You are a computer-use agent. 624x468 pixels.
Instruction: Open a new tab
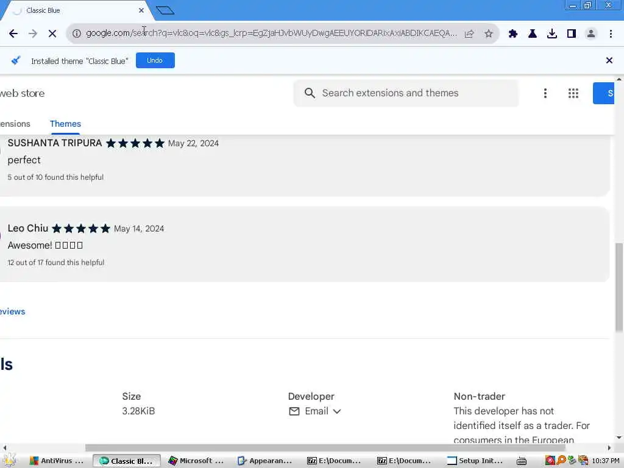(x=165, y=10)
